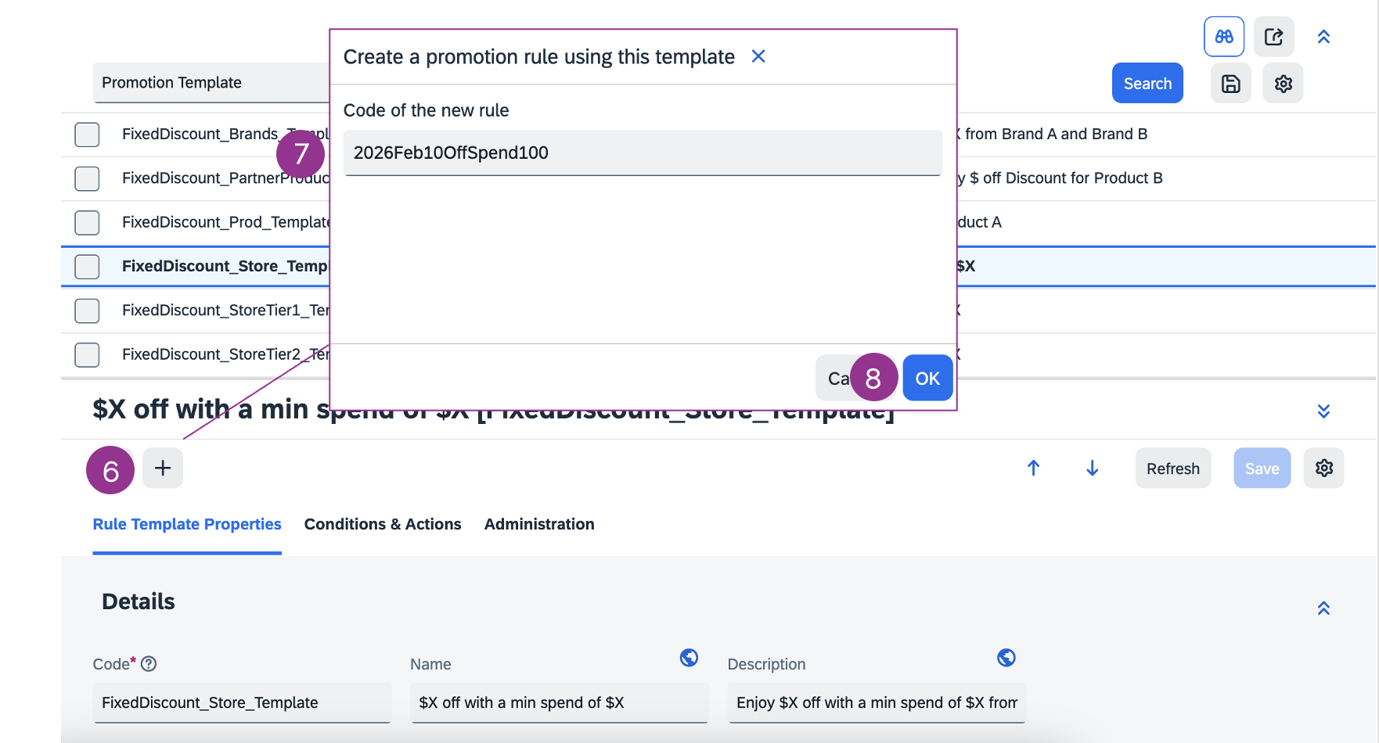
Task: Open the Administration tab
Action: [539, 524]
